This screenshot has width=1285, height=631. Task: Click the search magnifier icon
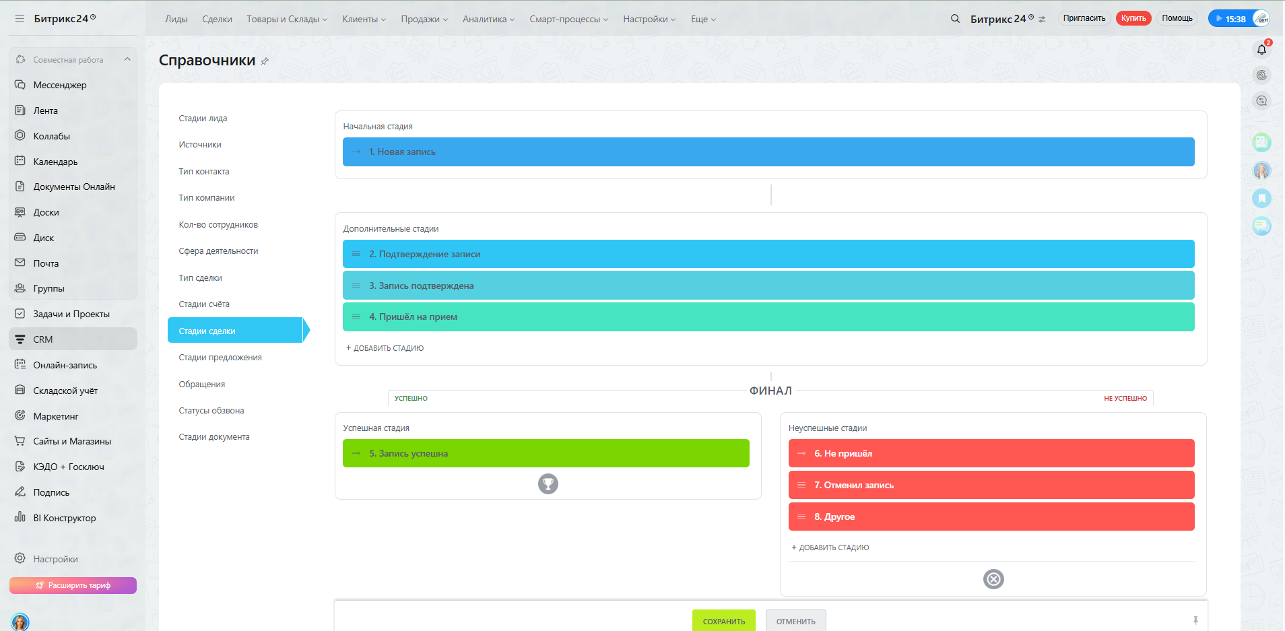(x=955, y=19)
